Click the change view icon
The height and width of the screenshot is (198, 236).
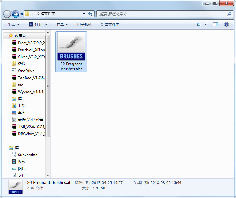[199, 24]
